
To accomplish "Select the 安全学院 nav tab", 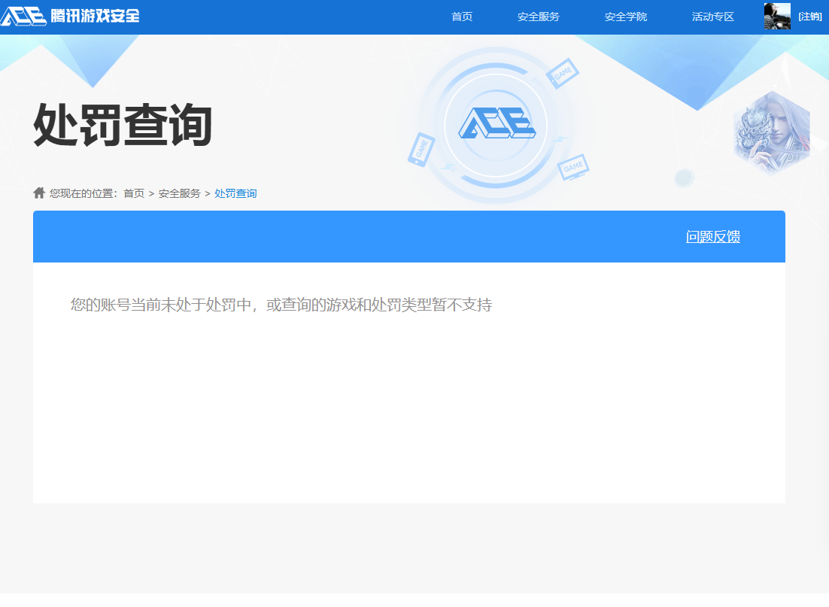I will tap(625, 16).
